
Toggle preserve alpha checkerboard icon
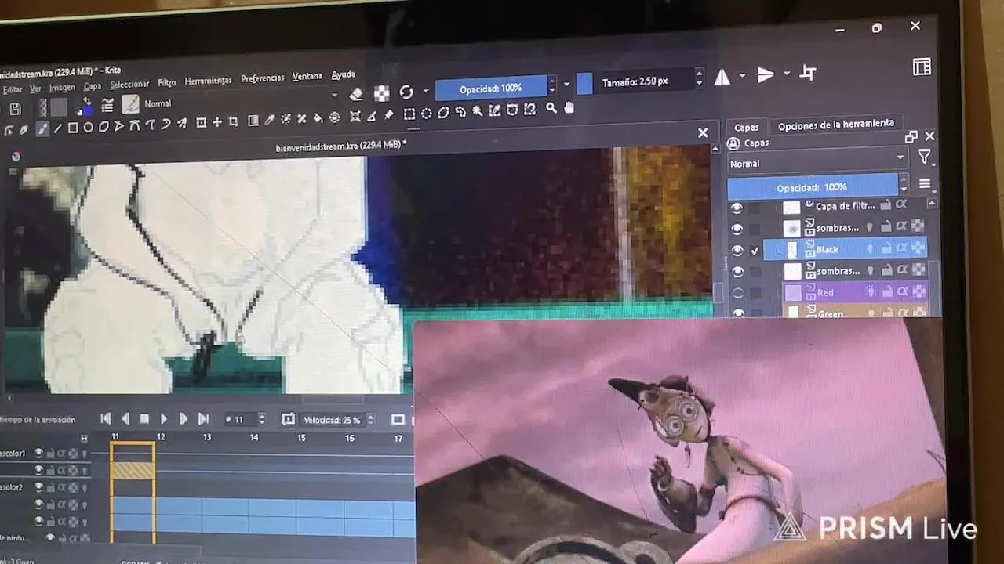[x=381, y=93]
